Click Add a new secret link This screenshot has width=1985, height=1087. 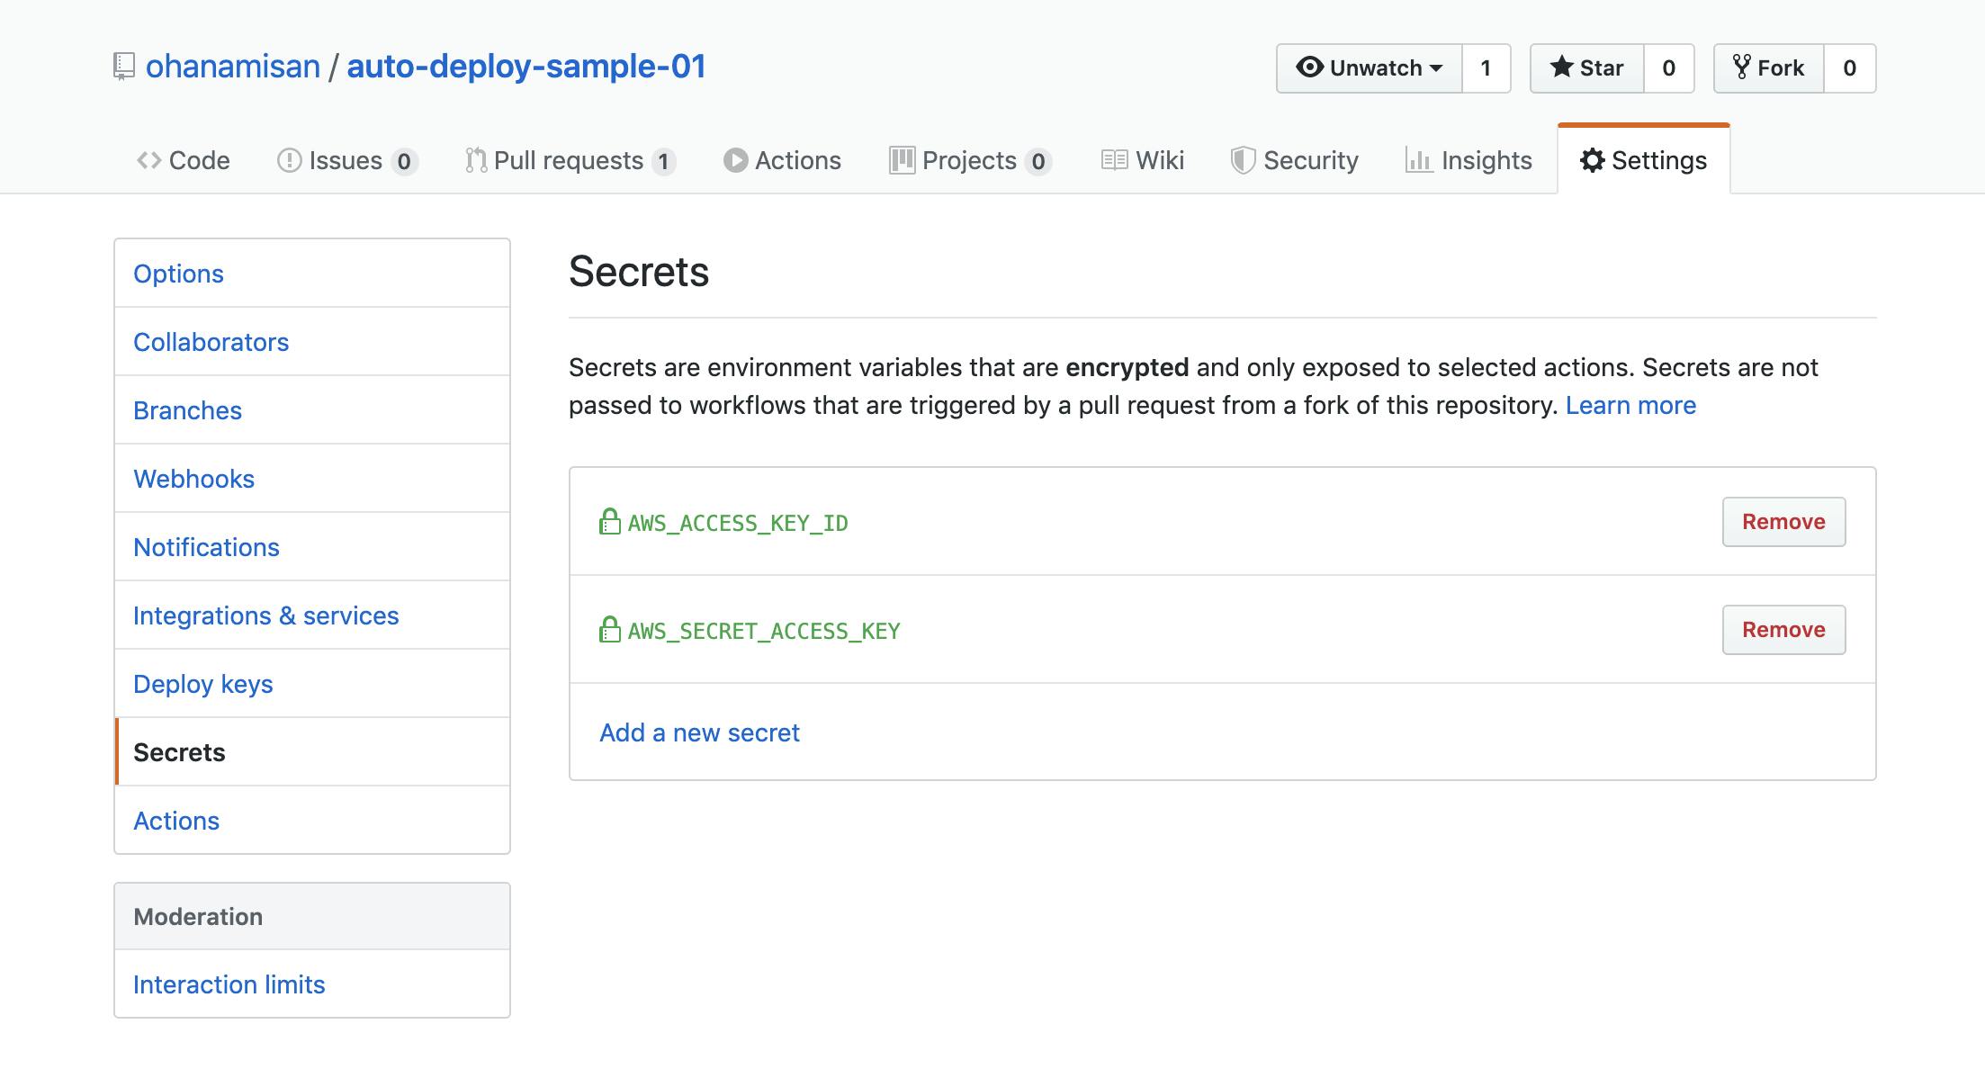(699, 732)
